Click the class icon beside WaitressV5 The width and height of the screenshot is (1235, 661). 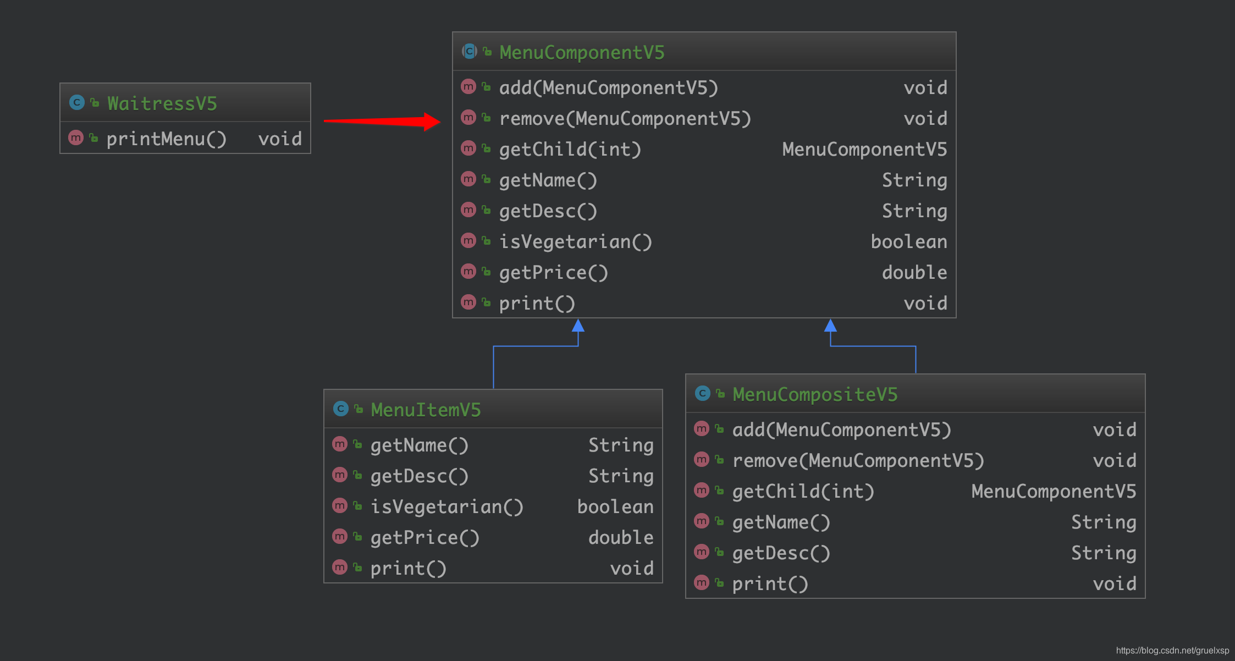click(x=77, y=102)
